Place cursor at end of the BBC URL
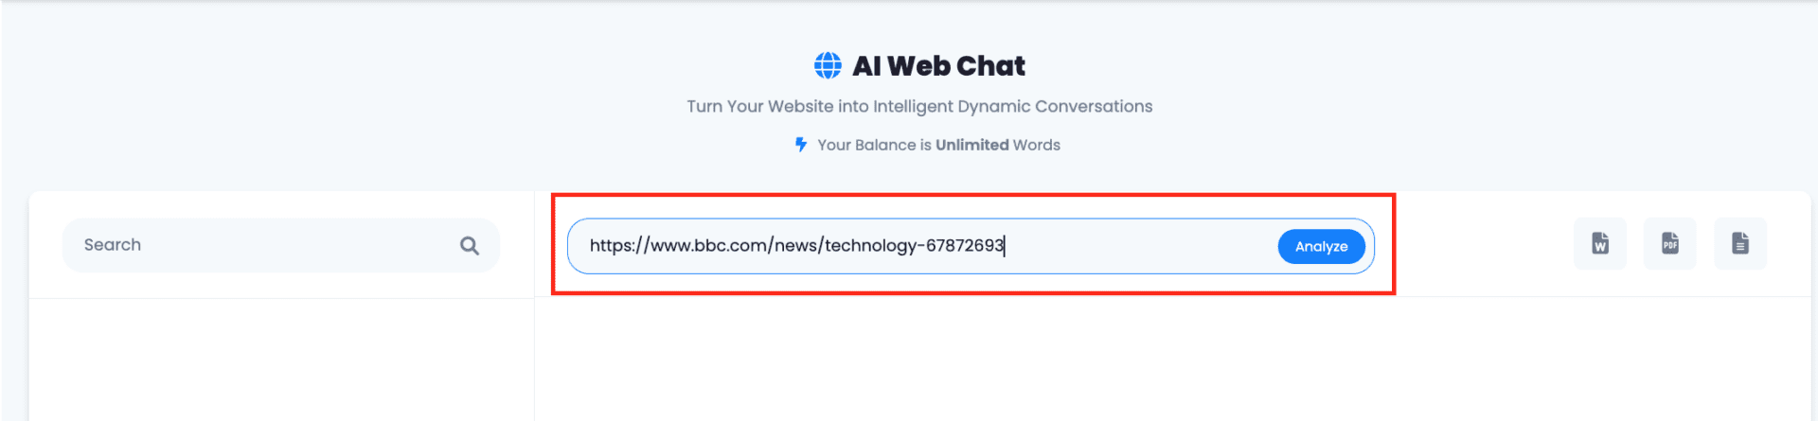 click(x=1005, y=246)
